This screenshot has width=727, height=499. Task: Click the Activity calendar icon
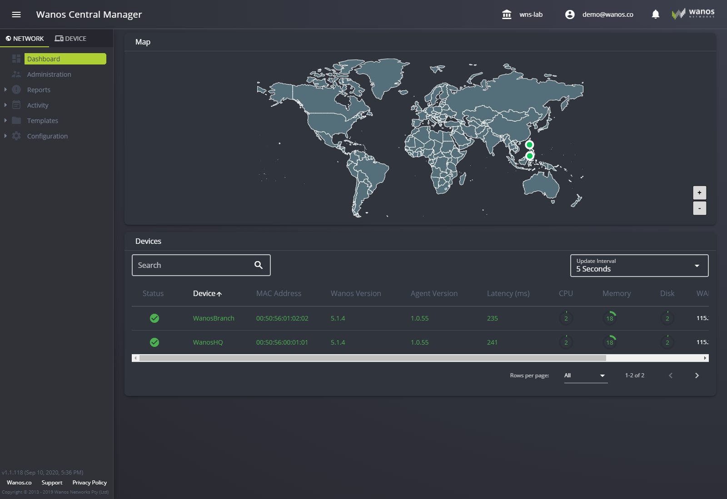click(x=16, y=105)
